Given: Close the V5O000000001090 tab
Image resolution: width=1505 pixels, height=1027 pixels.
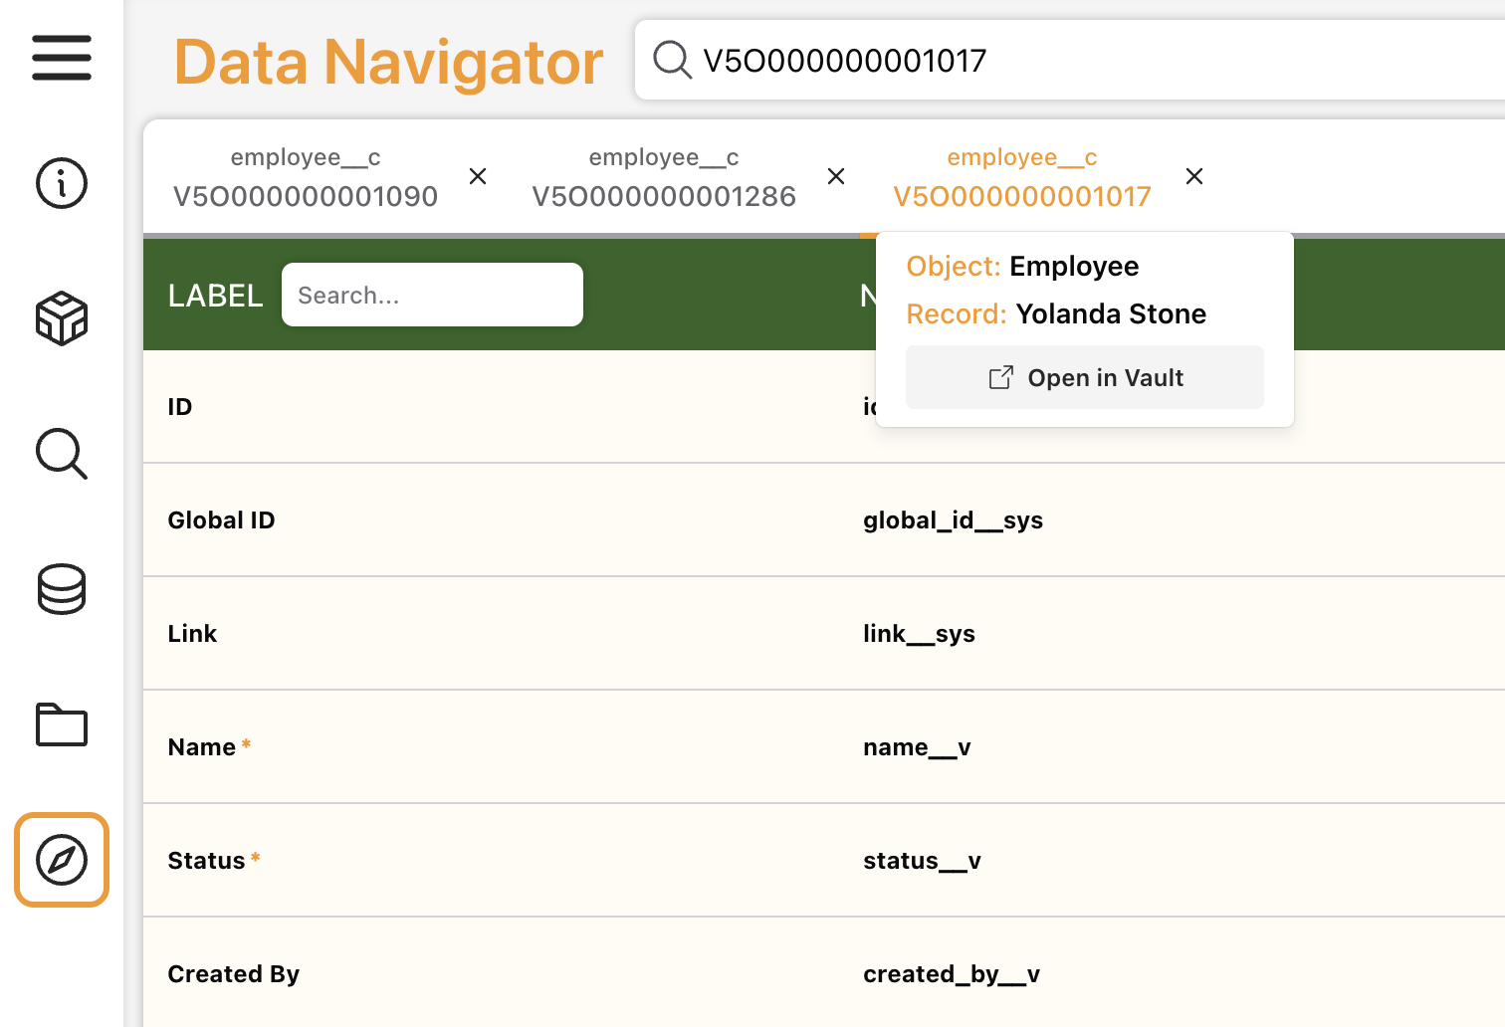Looking at the screenshot, I should pos(478,176).
